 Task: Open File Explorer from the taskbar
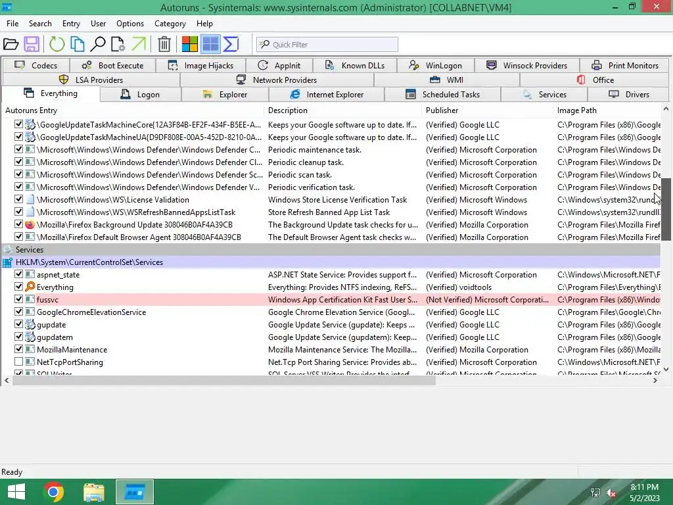tap(93, 492)
